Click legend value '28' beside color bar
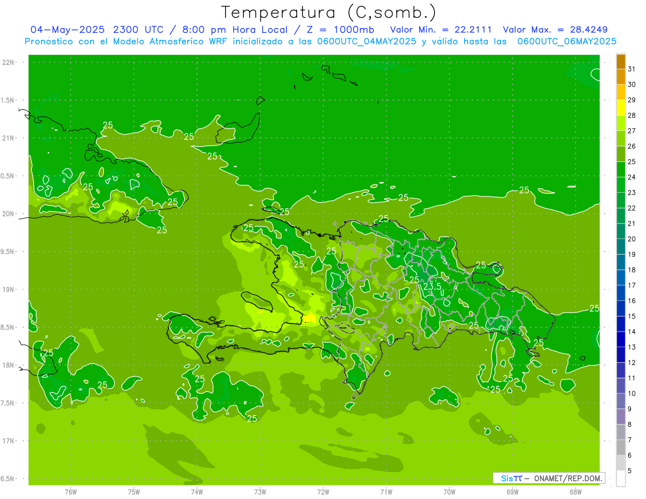The width and height of the screenshot is (646, 499). click(x=632, y=115)
